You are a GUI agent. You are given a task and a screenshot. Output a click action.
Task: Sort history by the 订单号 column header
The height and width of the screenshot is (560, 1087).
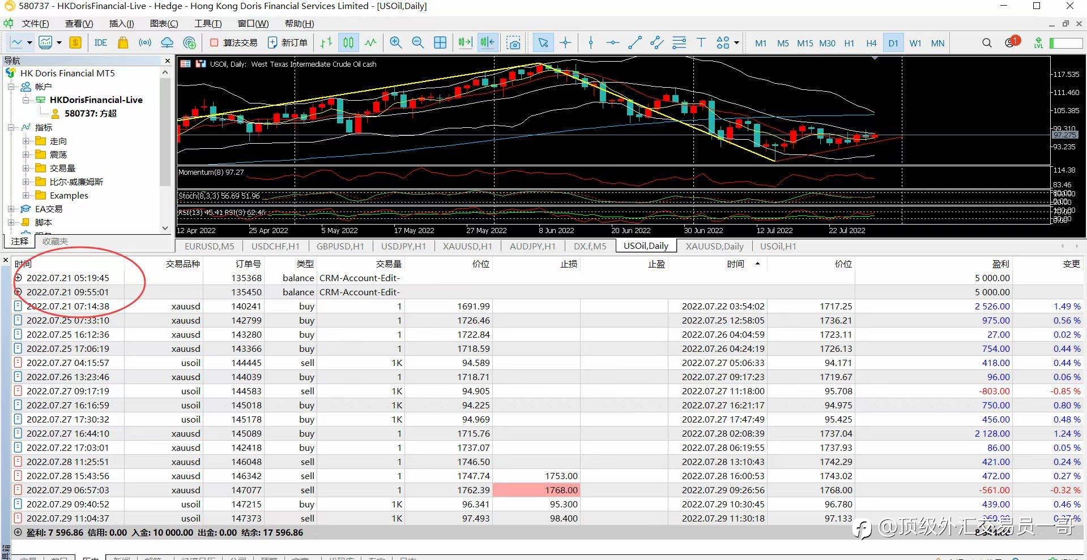coord(248,264)
